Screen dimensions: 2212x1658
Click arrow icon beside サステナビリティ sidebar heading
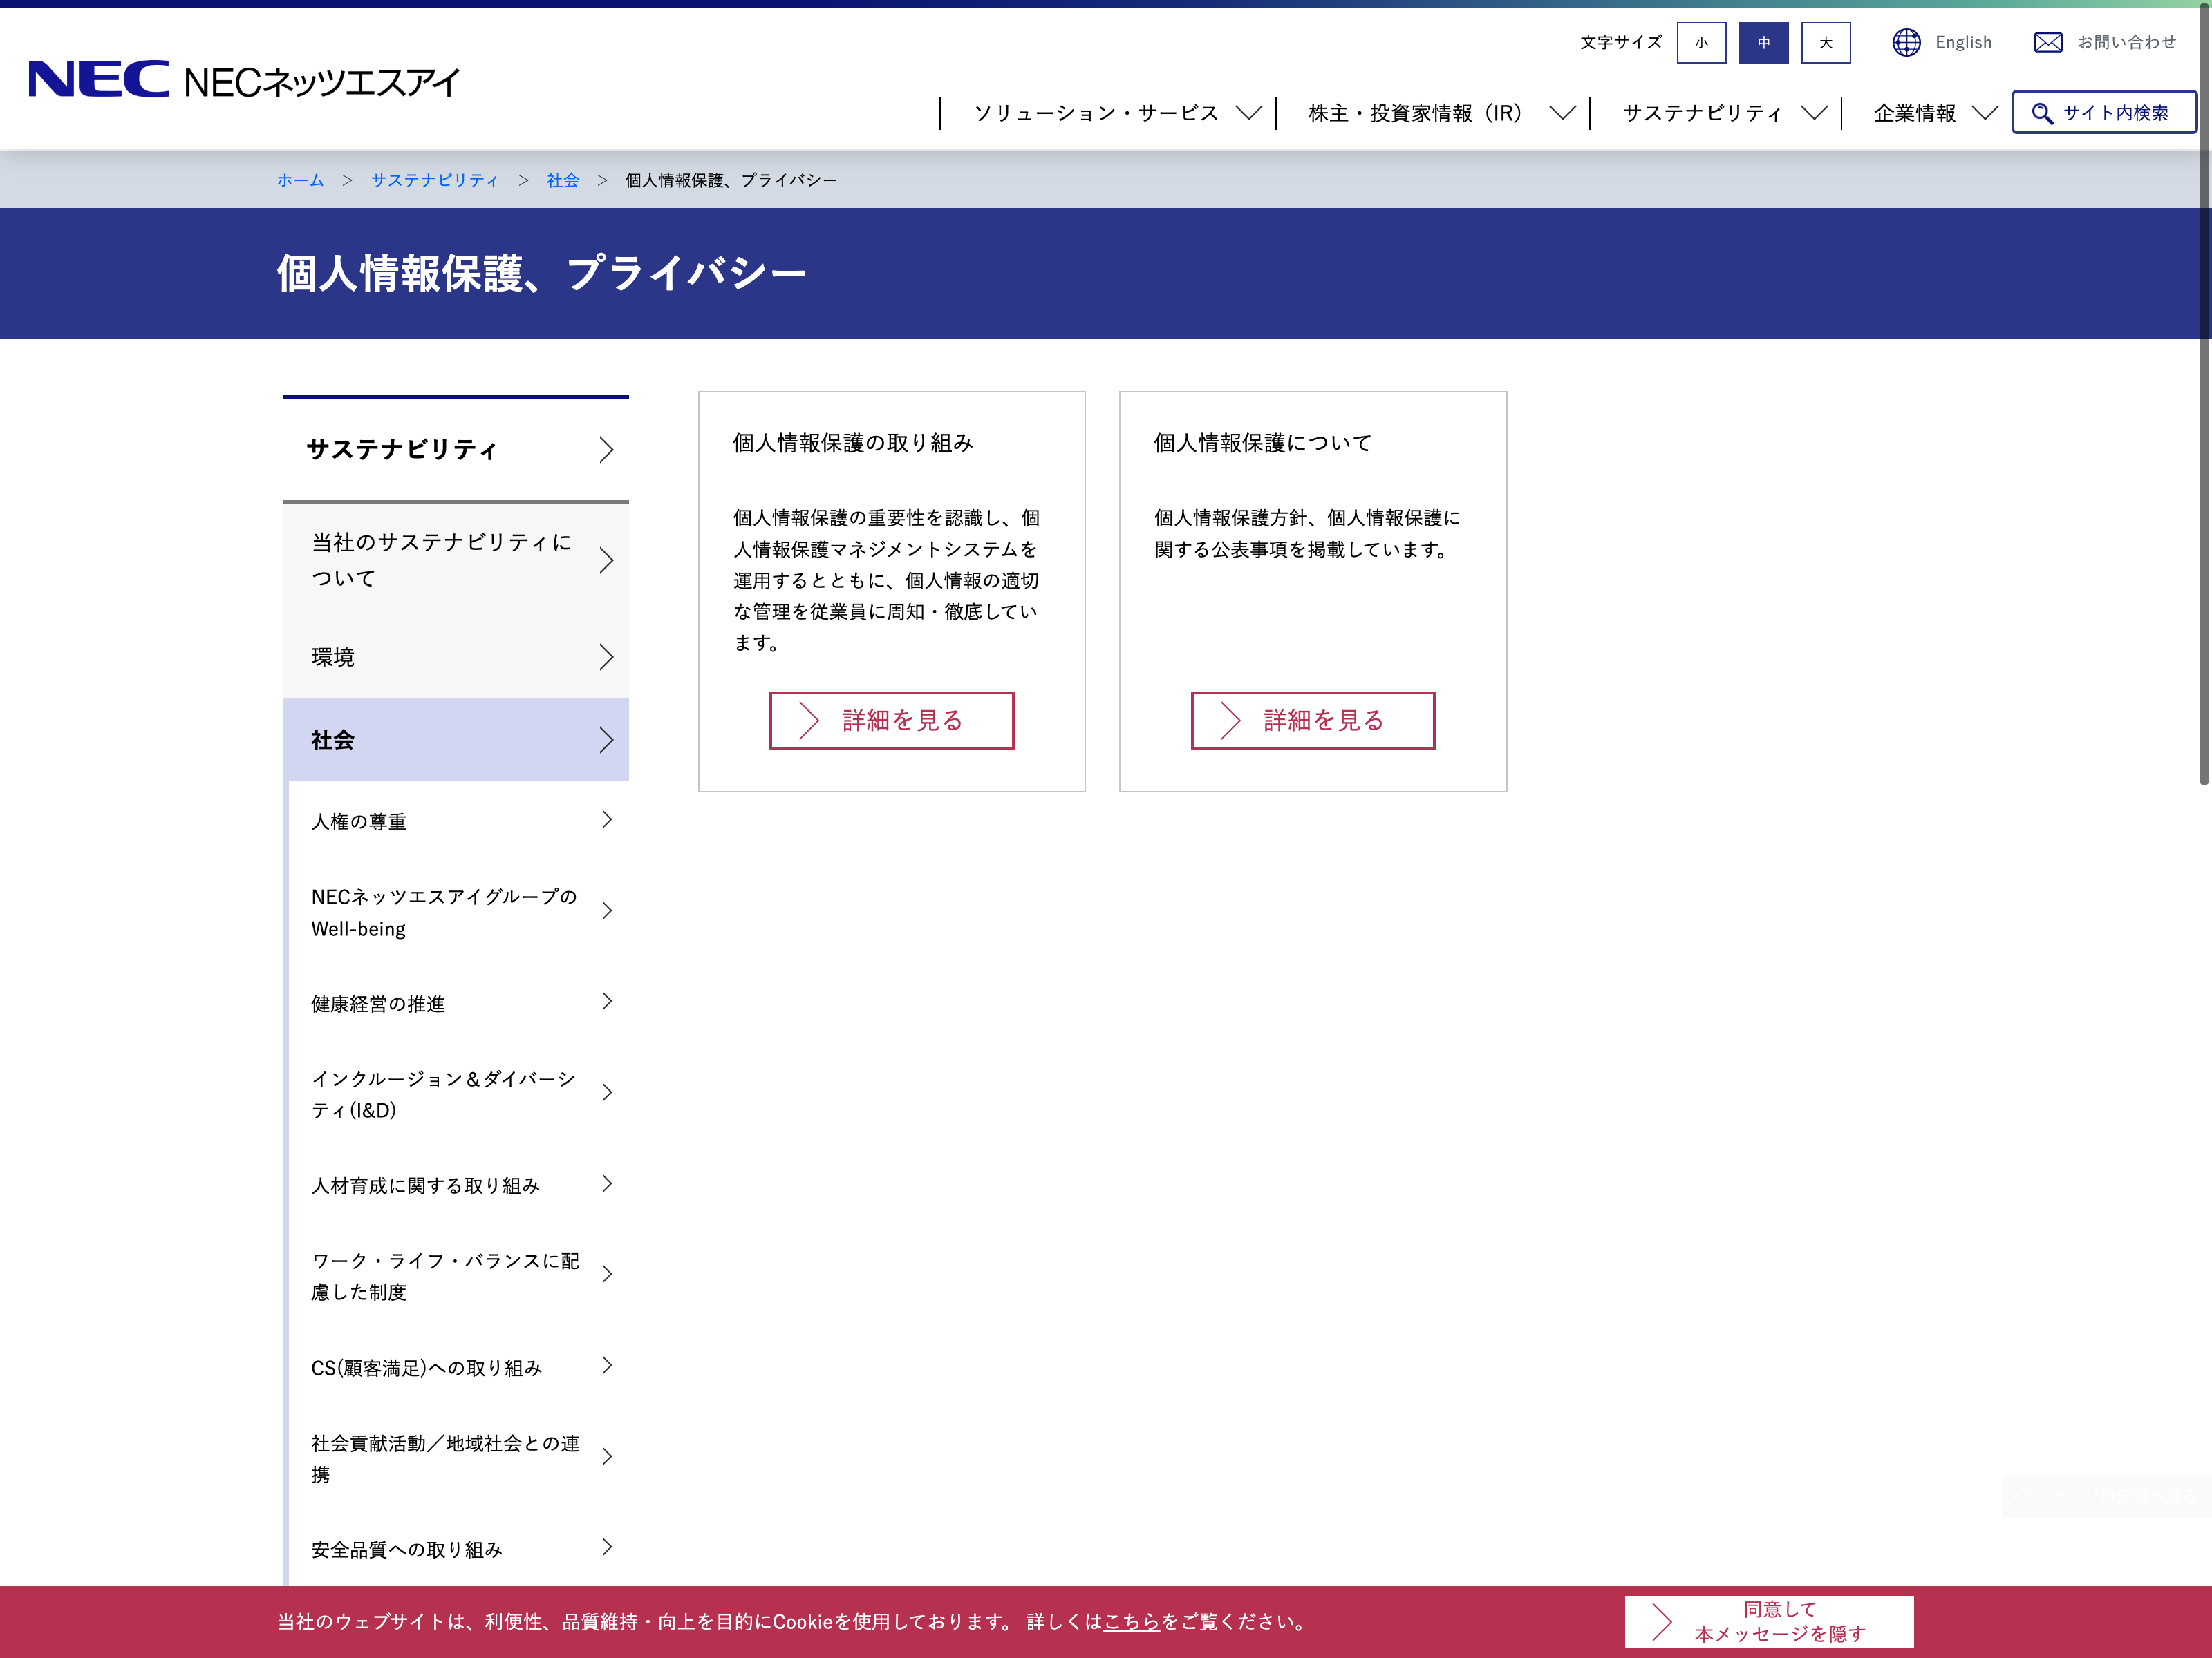point(606,450)
